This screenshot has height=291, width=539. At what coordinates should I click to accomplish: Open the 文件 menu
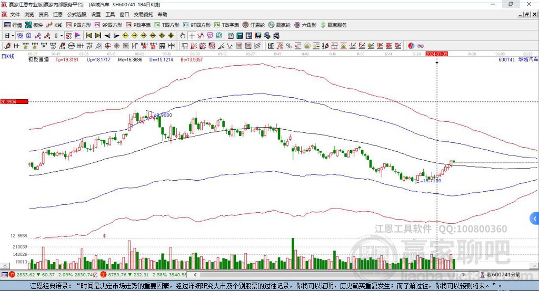click(15, 14)
